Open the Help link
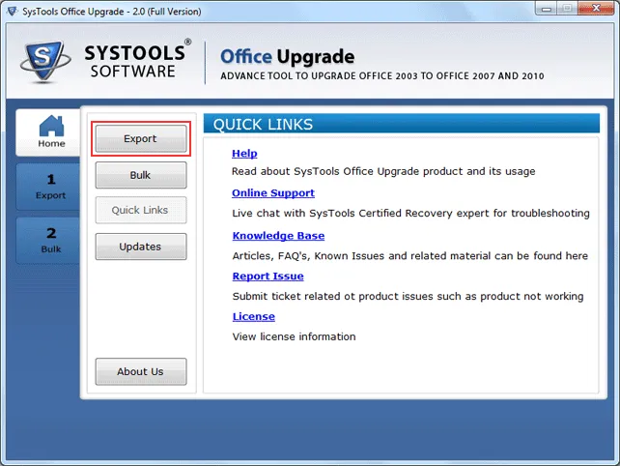The image size is (620, 466). click(244, 153)
